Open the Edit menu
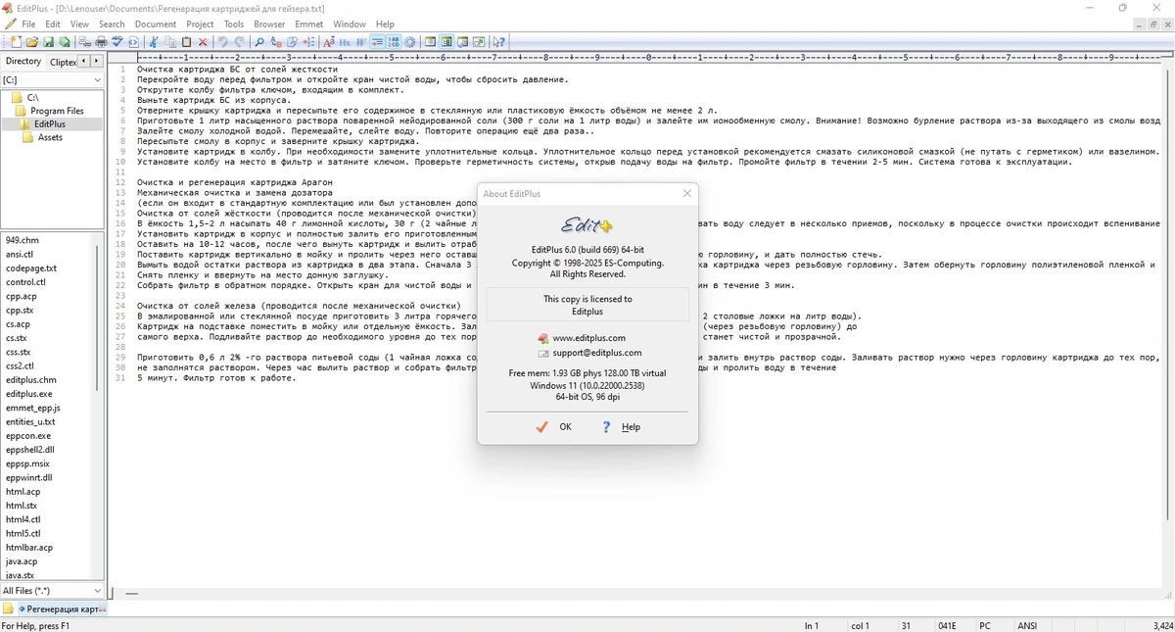The image size is (1175, 632). (53, 24)
